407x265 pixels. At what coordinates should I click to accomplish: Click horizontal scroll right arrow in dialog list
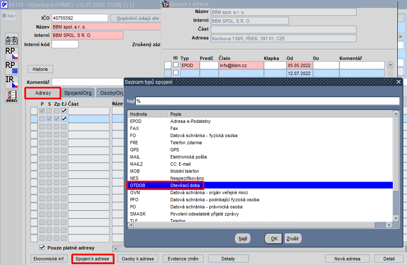tap(389, 225)
